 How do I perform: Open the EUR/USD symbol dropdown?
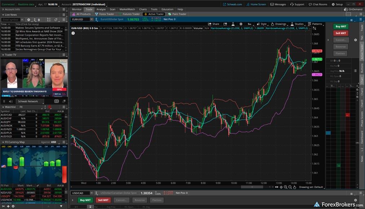[92, 19]
